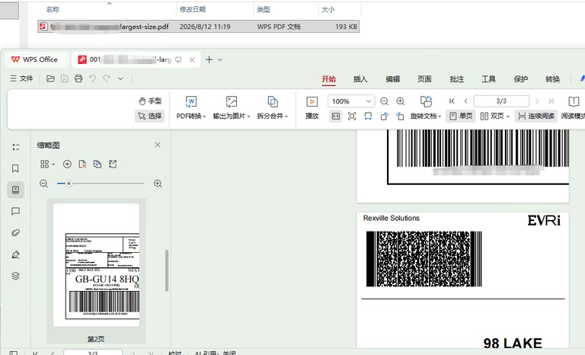Open the attachments paperclip sidebar panel
The width and height of the screenshot is (585, 355).
pos(15,233)
